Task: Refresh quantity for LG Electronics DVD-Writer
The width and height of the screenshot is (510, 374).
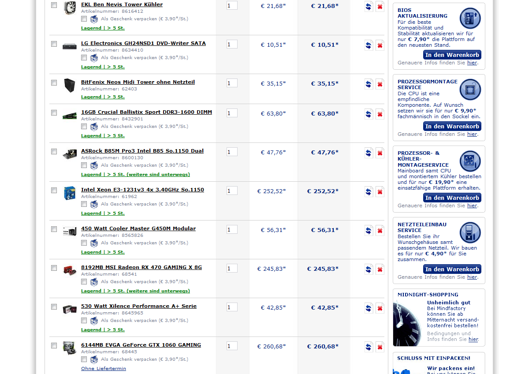Action: pyautogui.click(x=368, y=45)
